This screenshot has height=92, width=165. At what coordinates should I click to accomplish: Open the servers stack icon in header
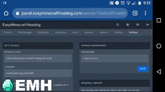(x=128, y=25)
